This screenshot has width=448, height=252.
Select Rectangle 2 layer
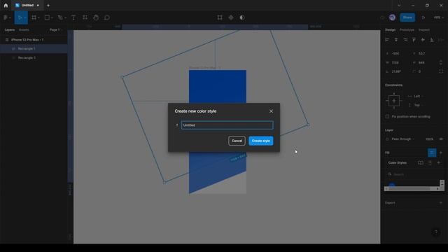point(34,57)
